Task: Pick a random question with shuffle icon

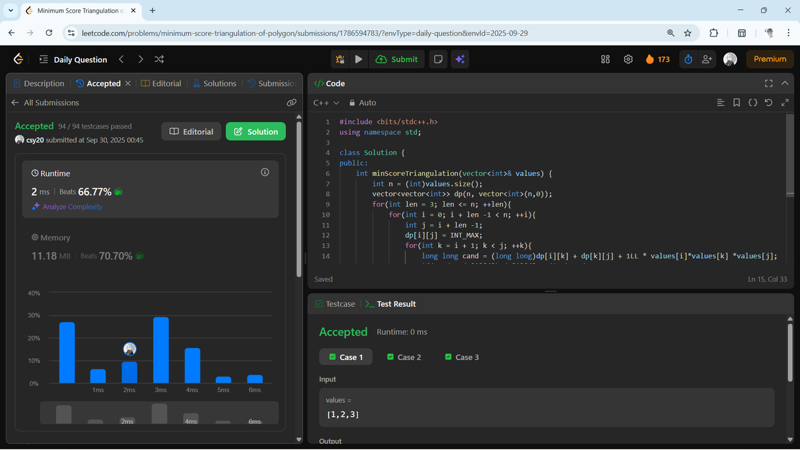Action: click(159, 59)
